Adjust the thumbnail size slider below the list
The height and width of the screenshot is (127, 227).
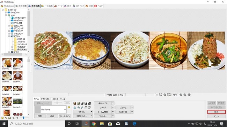(x=24, y=118)
